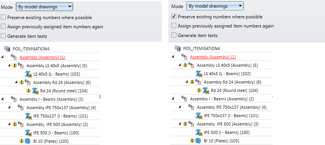Collapse Assembly LS 40x5 {5} in left panel
The width and height of the screenshot is (325, 145).
9,66
